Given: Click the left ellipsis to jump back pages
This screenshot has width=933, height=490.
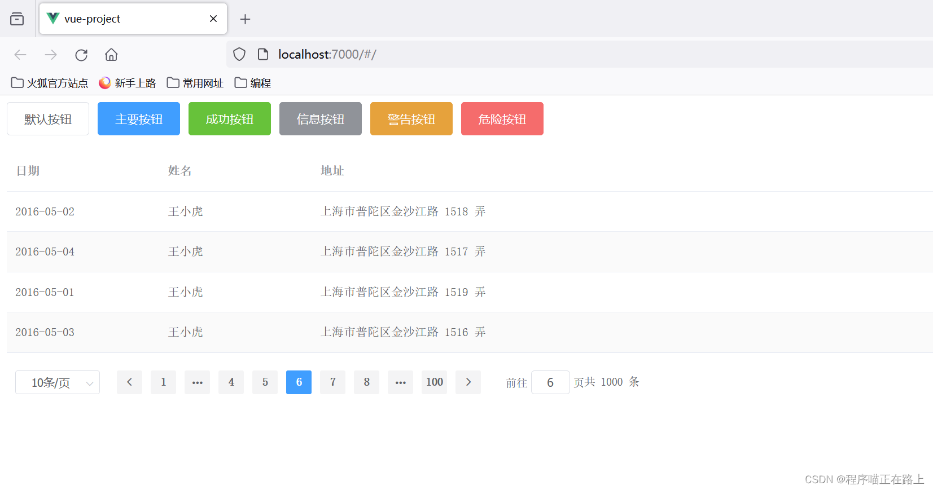Looking at the screenshot, I should [x=197, y=382].
